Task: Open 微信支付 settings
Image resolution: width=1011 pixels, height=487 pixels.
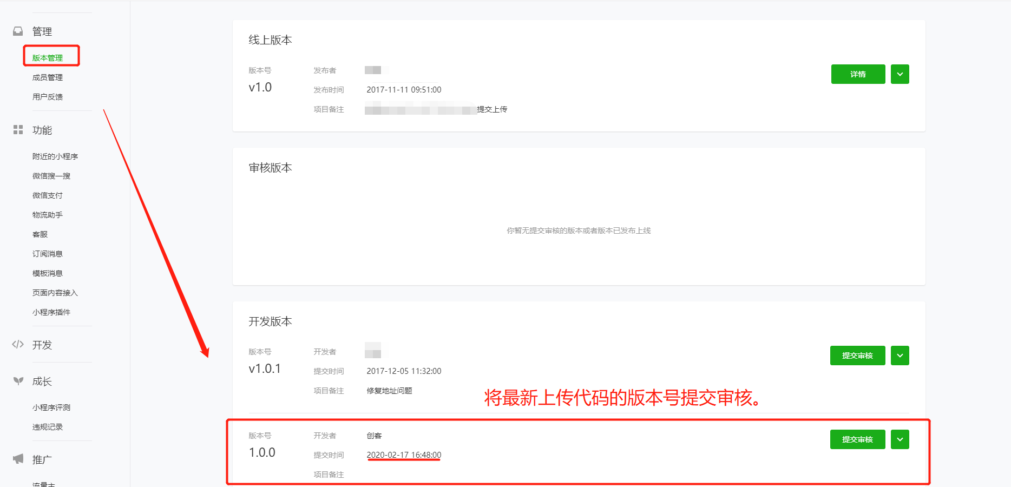Action: click(48, 195)
